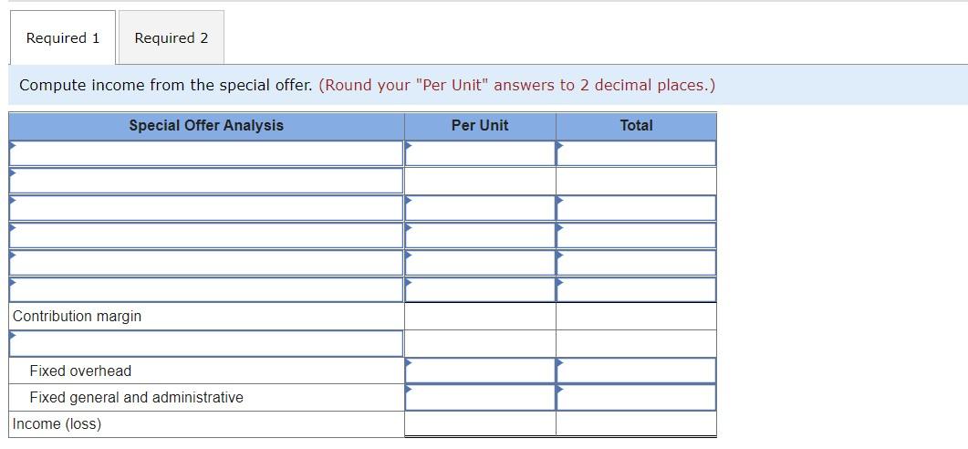This screenshot has height=449, width=968.
Task: Click the third row Total input cell
Action: click(636, 207)
